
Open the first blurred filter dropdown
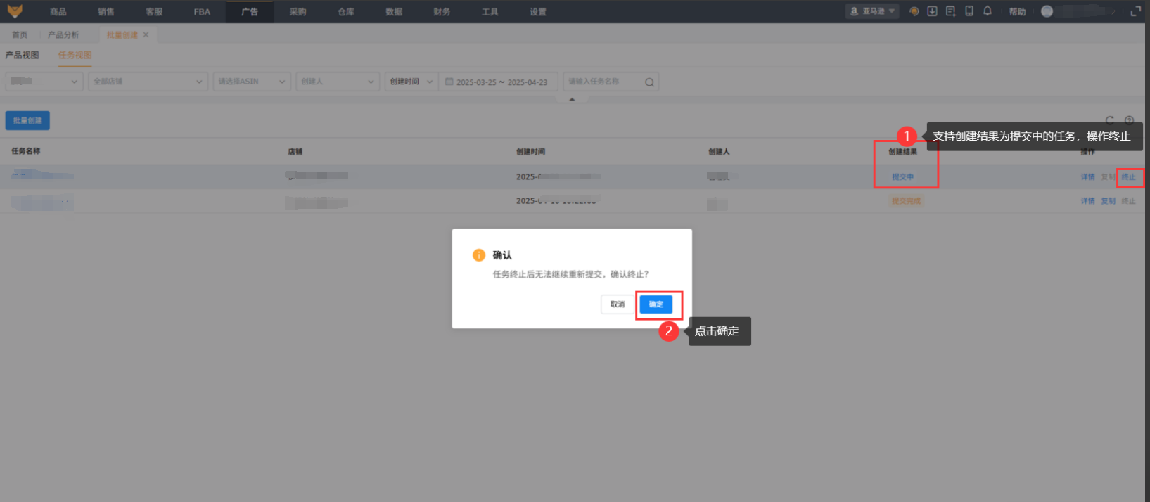click(x=44, y=82)
